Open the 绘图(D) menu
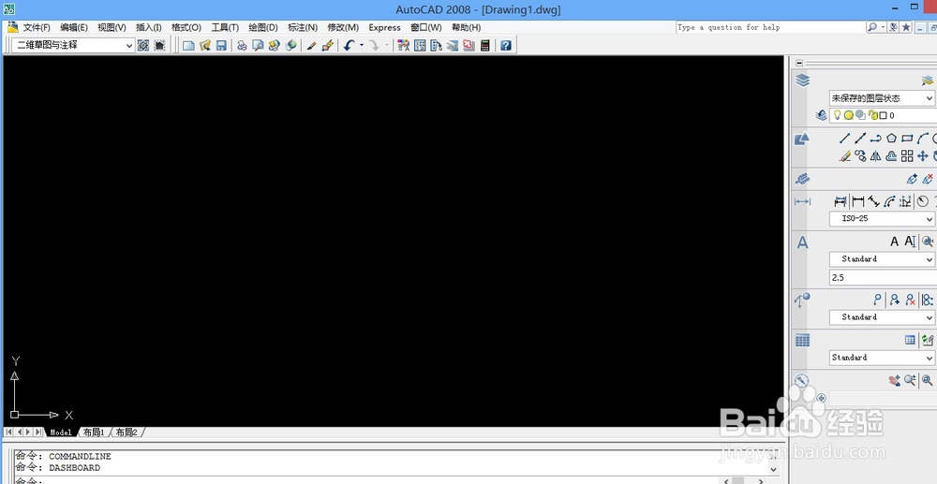This screenshot has width=937, height=484. [x=263, y=27]
